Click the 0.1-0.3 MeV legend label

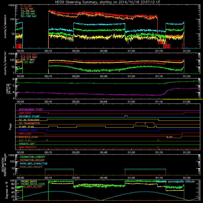point(29,55)
